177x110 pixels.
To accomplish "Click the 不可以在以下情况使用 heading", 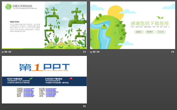I will 54,79.
